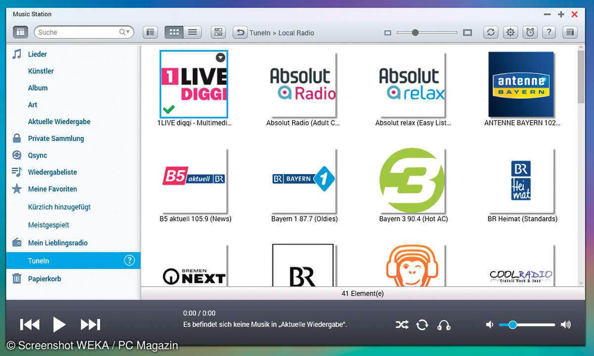Click the TuneIn help circle icon
Viewport: 594px width, 356px height.
click(x=129, y=261)
